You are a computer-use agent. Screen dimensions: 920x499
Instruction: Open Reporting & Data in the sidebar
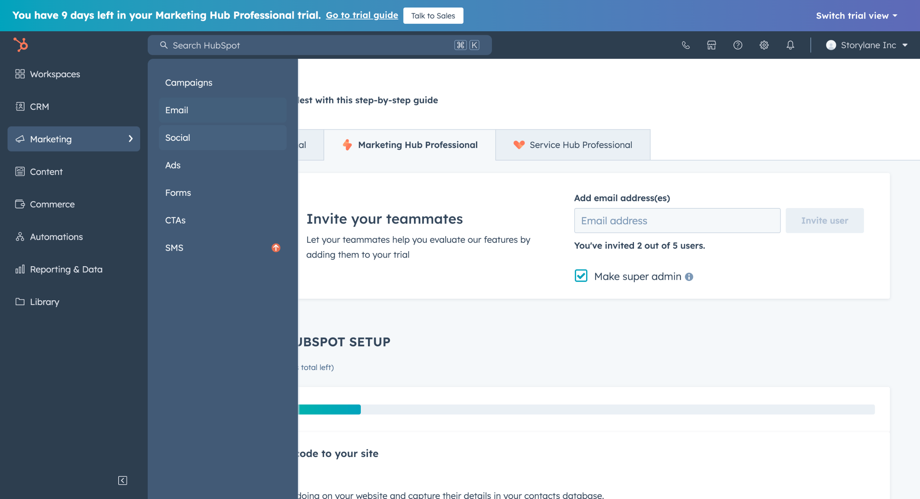[x=74, y=269]
